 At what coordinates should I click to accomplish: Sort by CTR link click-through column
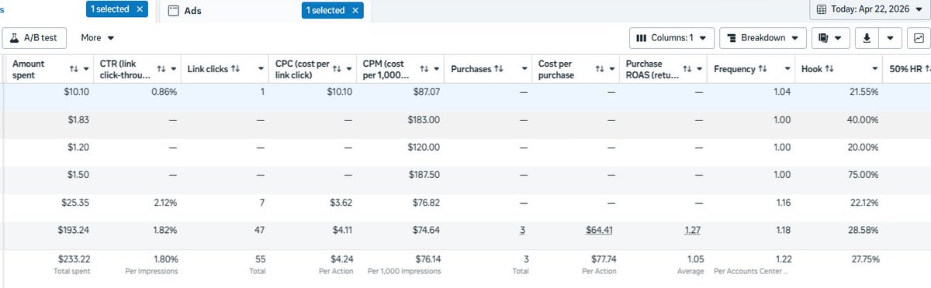(161, 69)
